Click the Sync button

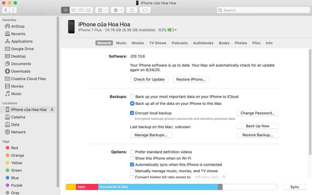(295, 187)
